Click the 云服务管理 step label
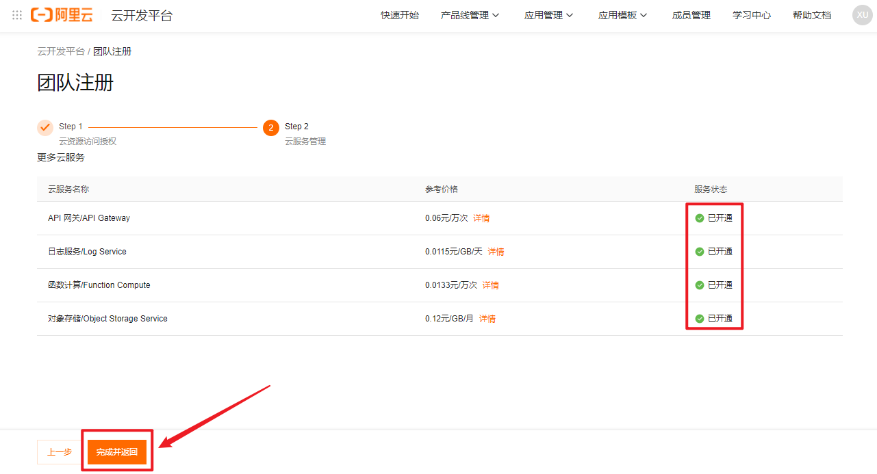Screen dimensions: 877x474 (305, 142)
